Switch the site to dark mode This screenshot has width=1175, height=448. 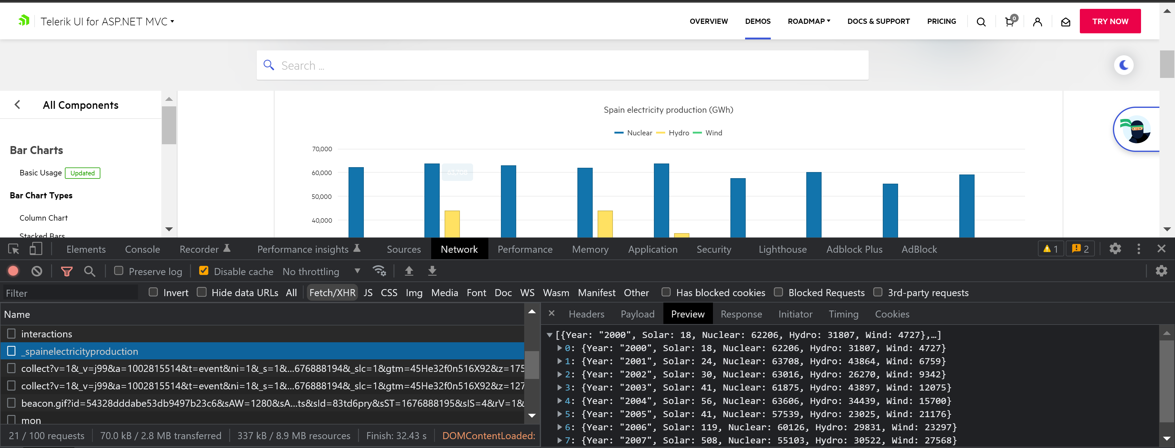tap(1124, 65)
